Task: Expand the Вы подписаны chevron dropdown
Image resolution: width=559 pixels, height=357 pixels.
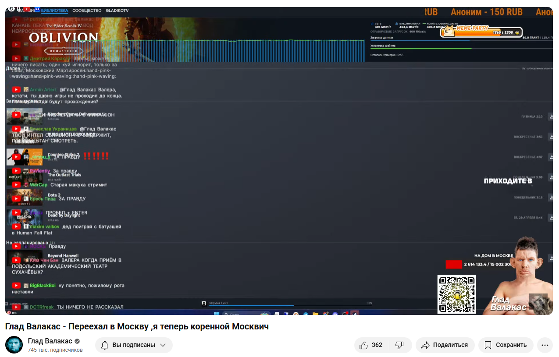Action: click(x=163, y=345)
